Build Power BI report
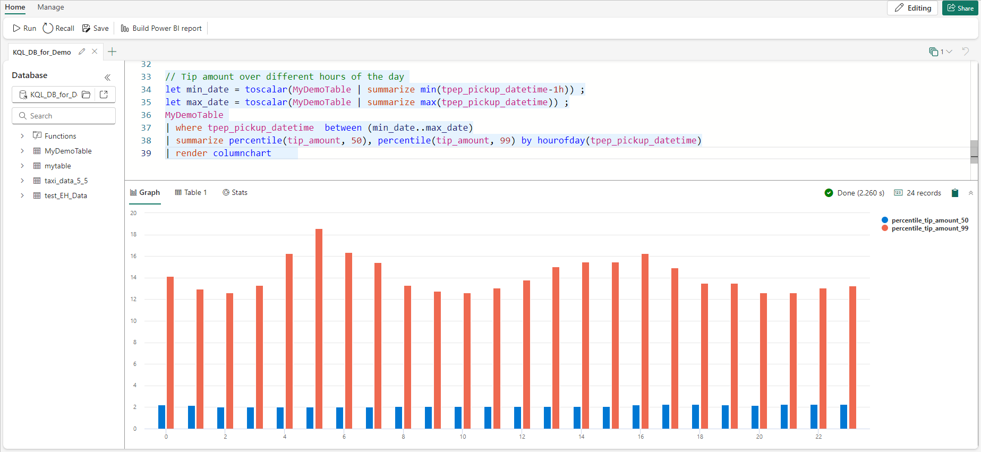This screenshot has height=452, width=981. pos(161,28)
